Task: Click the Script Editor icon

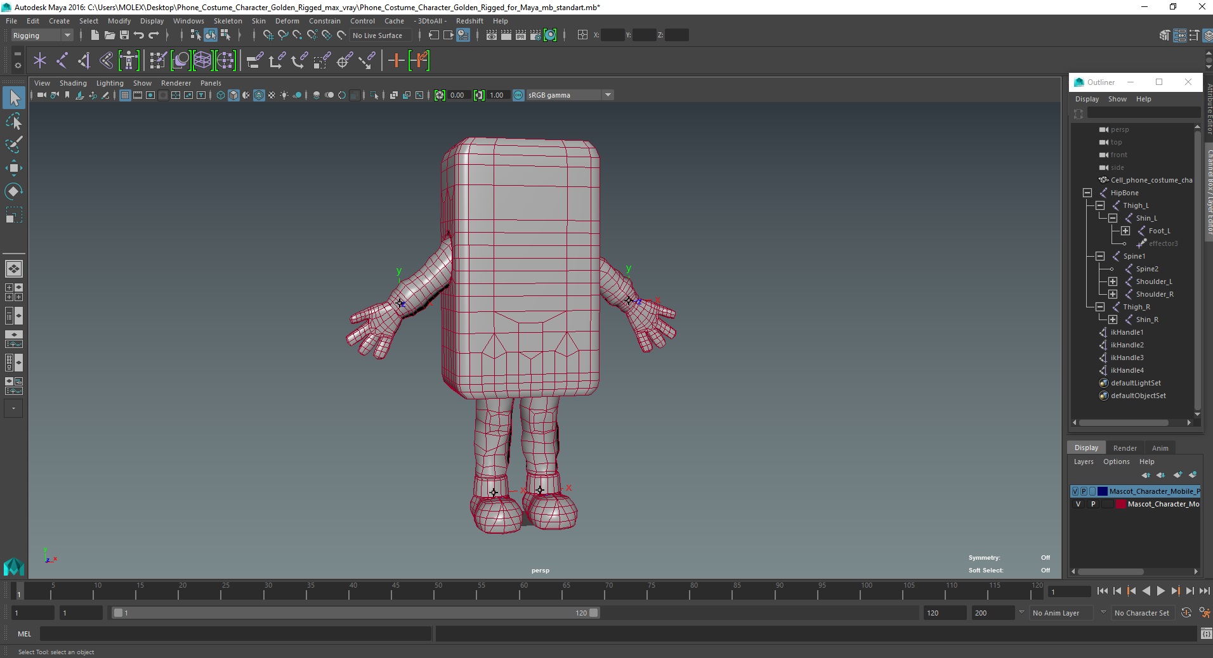Action: [x=1205, y=633]
